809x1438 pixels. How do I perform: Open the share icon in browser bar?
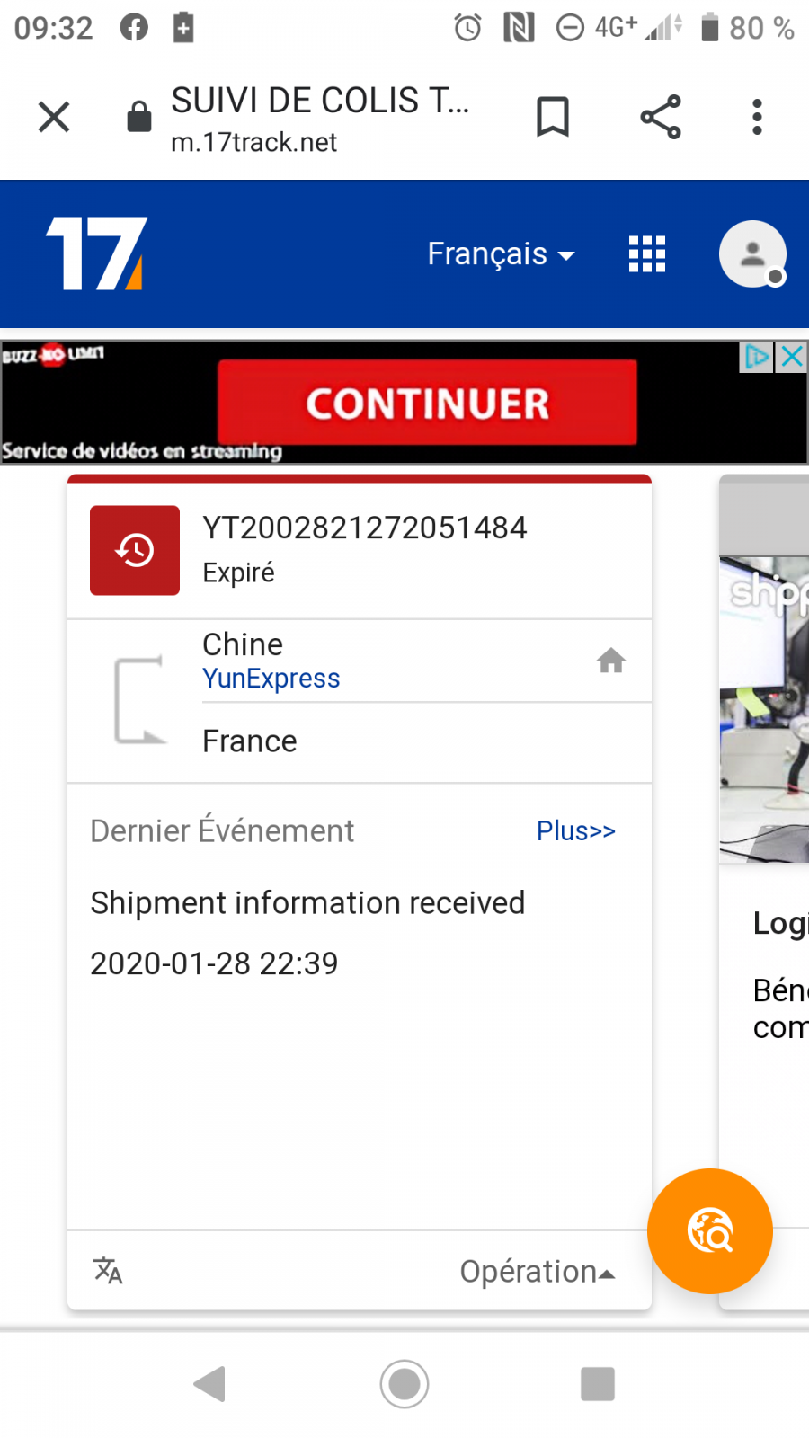pyautogui.click(x=661, y=117)
